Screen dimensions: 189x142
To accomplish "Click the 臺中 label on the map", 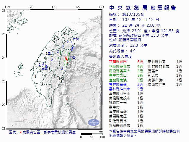I will pos(50,54).
